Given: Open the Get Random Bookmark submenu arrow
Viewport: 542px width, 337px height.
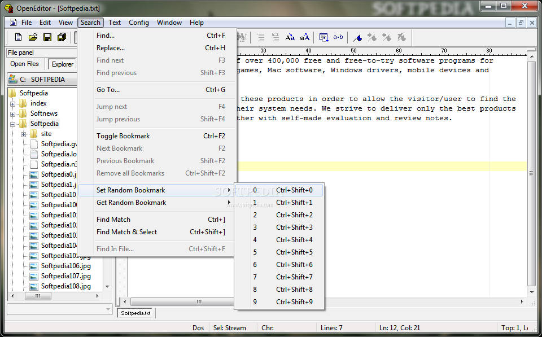Looking at the screenshot, I should [x=229, y=203].
